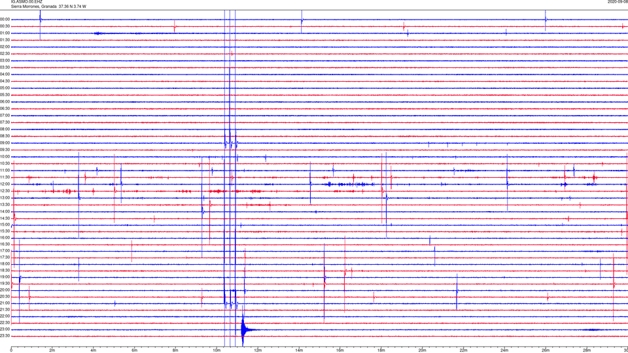
Task: Select the 03:30 time label
Action: pos(5,67)
